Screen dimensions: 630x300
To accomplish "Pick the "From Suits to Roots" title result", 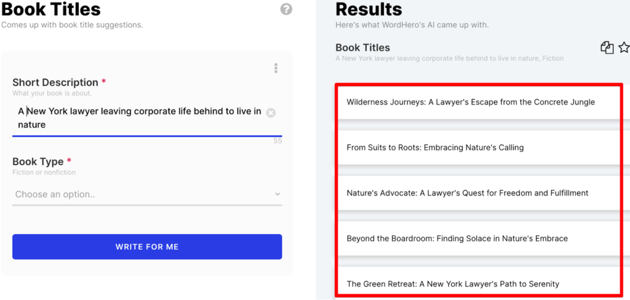I will (435, 148).
